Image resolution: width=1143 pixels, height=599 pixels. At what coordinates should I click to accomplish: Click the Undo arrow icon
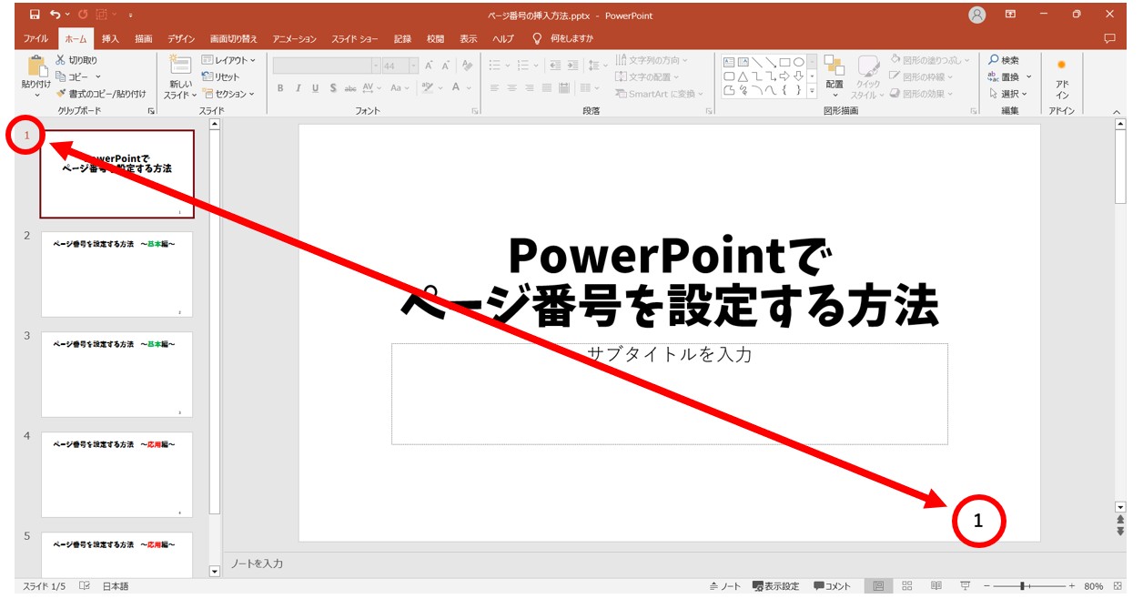pos(56,15)
